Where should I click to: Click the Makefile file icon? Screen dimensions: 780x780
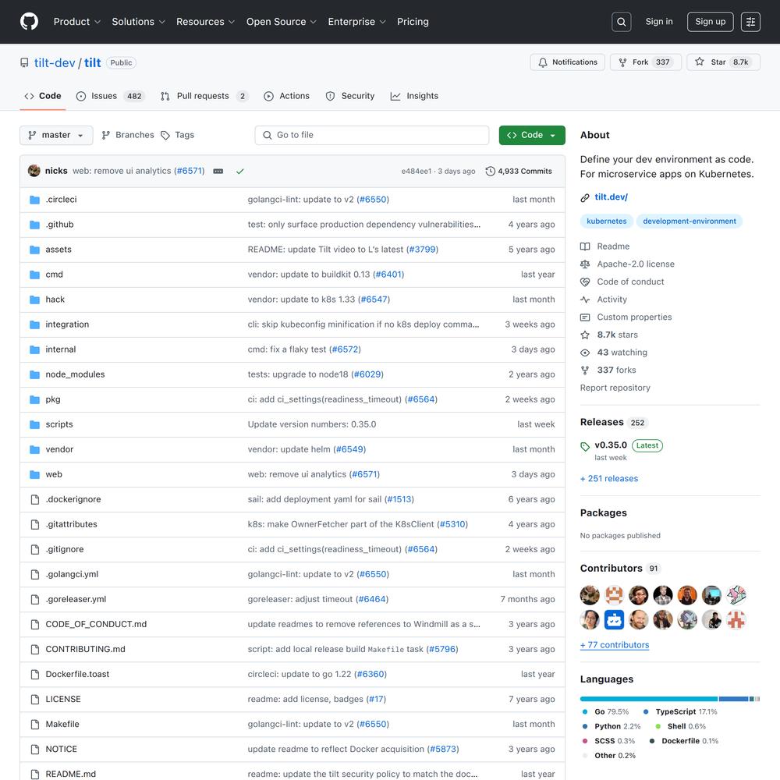(35, 725)
